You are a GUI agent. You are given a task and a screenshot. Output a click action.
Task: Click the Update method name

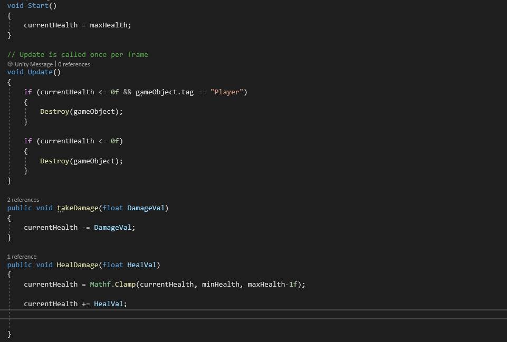point(40,72)
